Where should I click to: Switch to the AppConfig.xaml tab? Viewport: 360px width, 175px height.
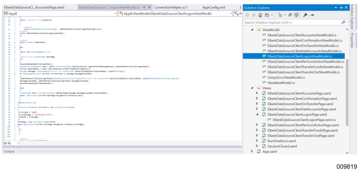tap(213, 7)
